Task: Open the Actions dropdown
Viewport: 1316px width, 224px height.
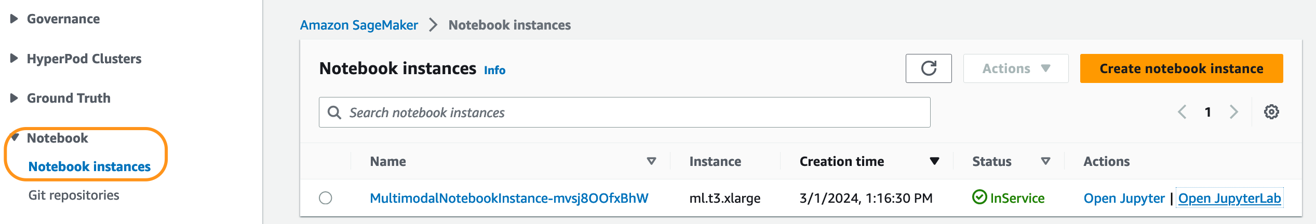Action: (x=1016, y=68)
